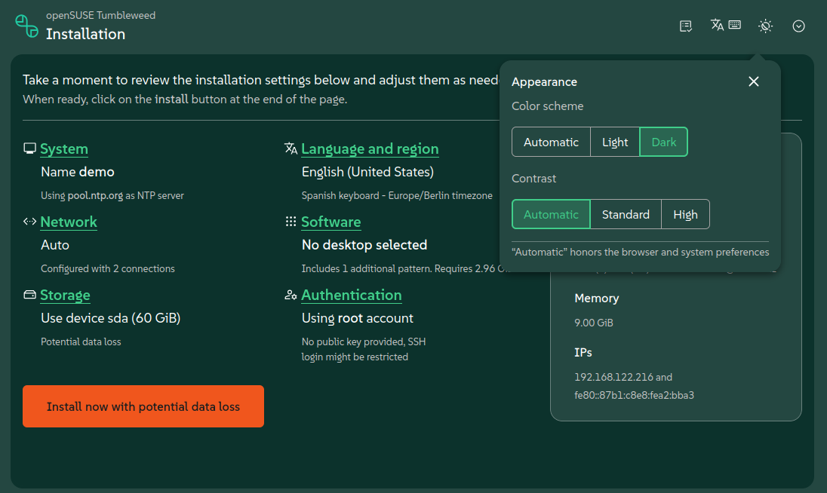Click 'Spanish keyboard - Europe/Berlin timezone' text
Image resolution: width=827 pixels, height=493 pixels.
click(x=397, y=195)
